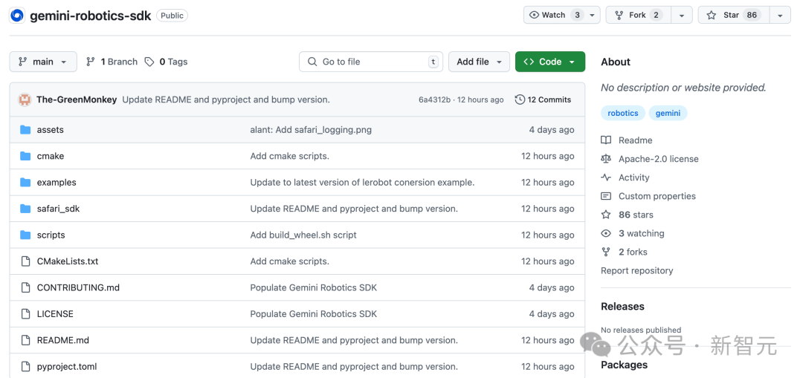The image size is (803, 378).
Task: Expand the Add file dropdown
Action: [x=479, y=62]
